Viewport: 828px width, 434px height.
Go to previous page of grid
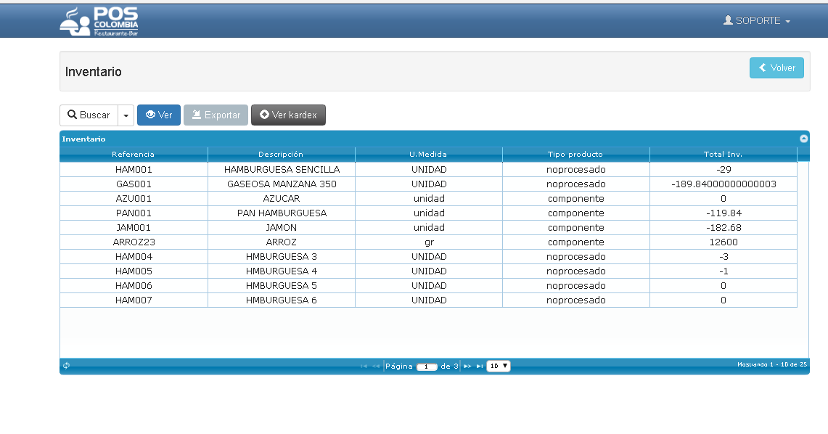tap(376, 366)
